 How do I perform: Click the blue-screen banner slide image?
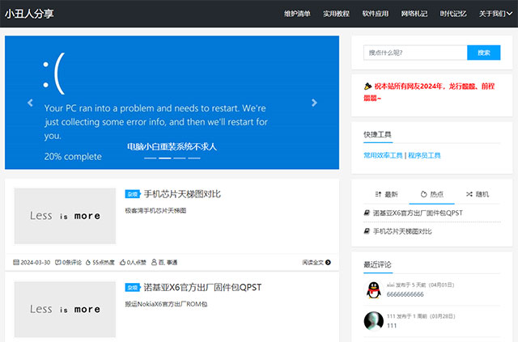[x=172, y=103]
